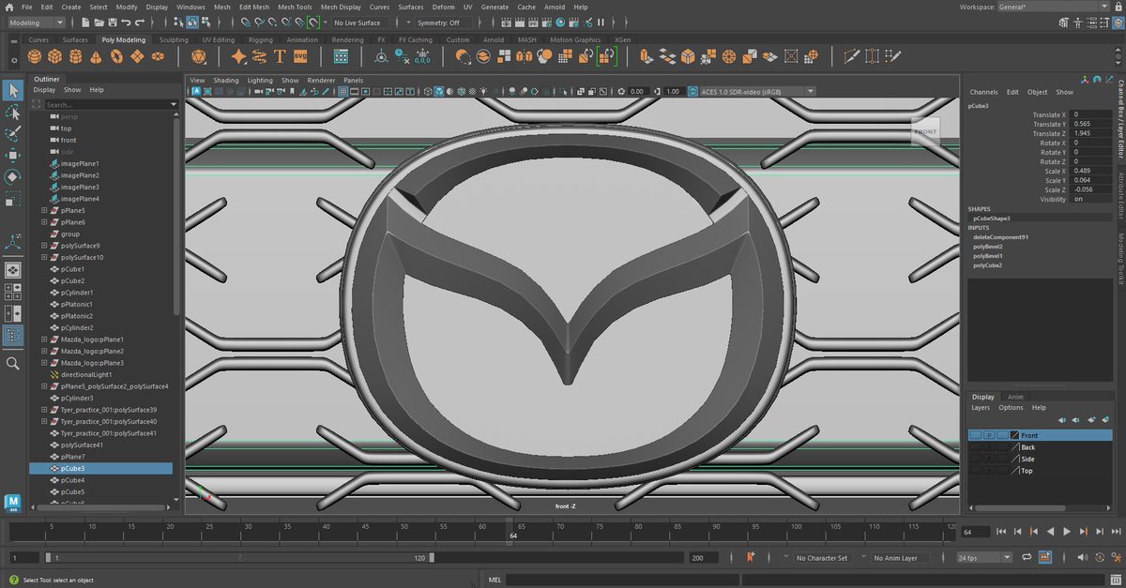Open the 24 fps frame rate dropdown

click(x=983, y=557)
